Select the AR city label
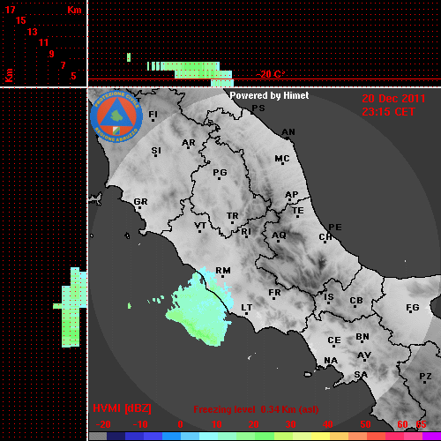 point(189,143)
